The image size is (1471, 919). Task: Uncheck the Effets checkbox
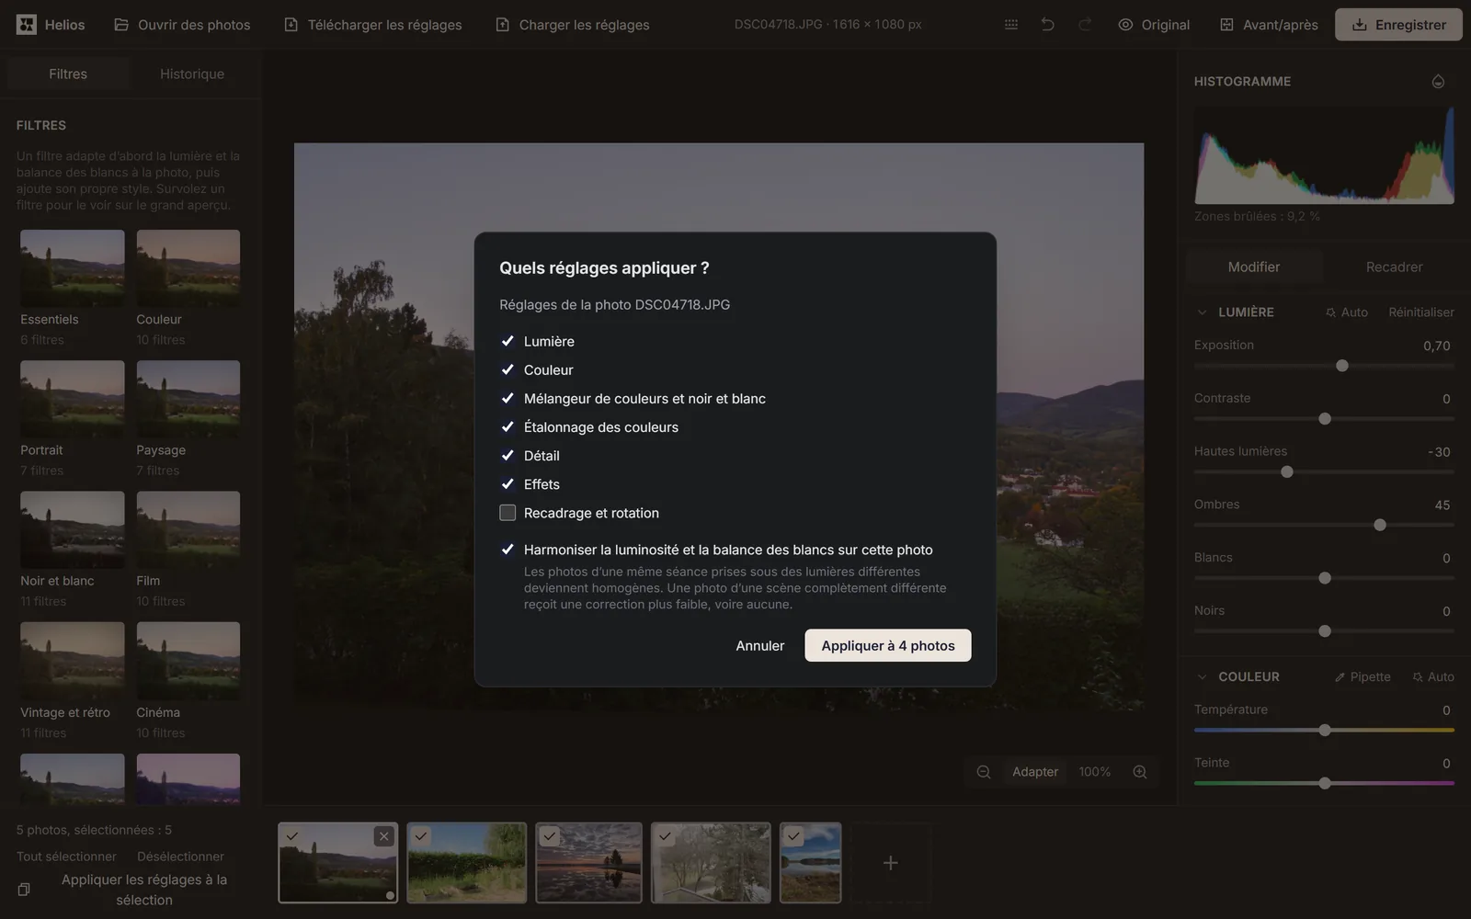pyautogui.click(x=507, y=484)
